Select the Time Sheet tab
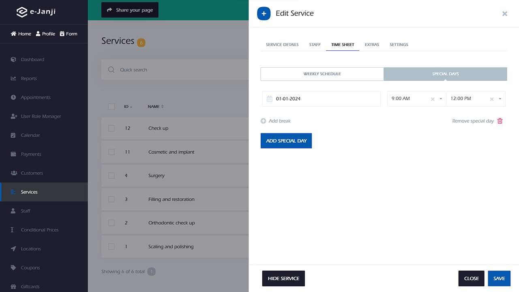Image resolution: width=519 pixels, height=292 pixels. pyautogui.click(x=343, y=45)
